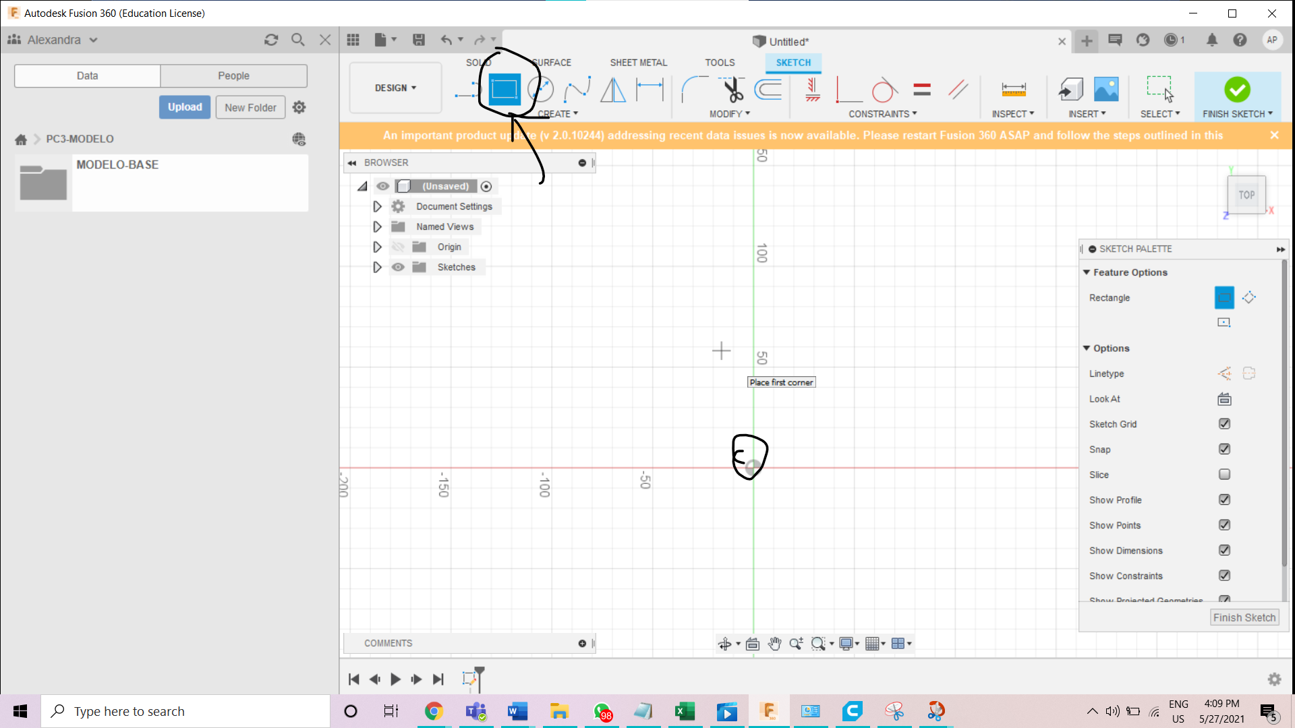Open the People tab in data panel
The width and height of the screenshot is (1295, 728).
pyautogui.click(x=233, y=76)
